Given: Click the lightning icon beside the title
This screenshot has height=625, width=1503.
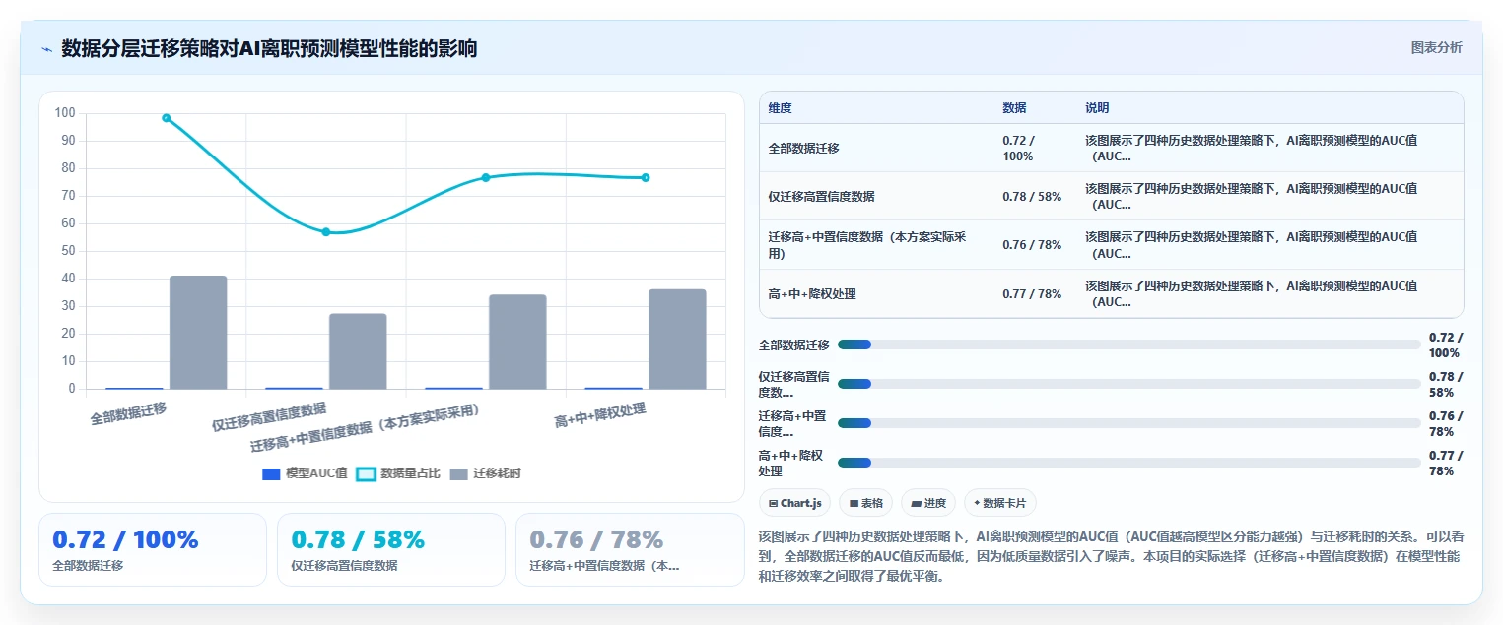Looking at the screenshot, I should point(46,48).
